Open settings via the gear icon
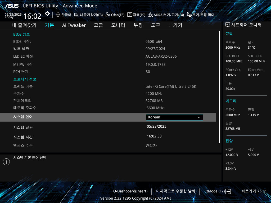Screen dimensions: 271x203 (x=47, y=14)
